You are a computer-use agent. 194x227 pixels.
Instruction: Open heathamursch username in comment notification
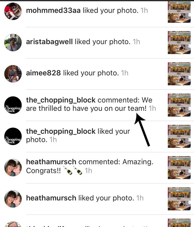coord(51,162)
